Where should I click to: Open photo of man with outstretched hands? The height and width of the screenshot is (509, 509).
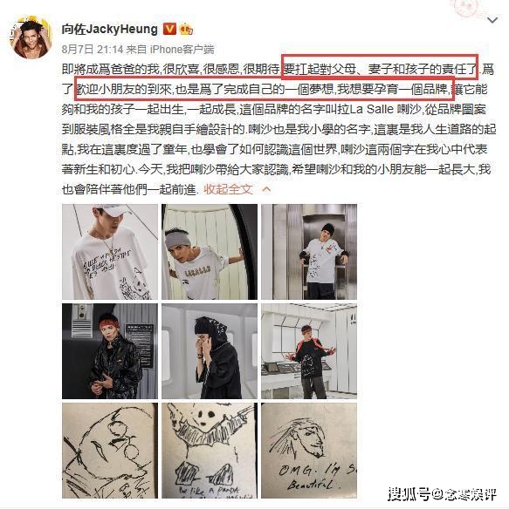click(x=309, y=351)
